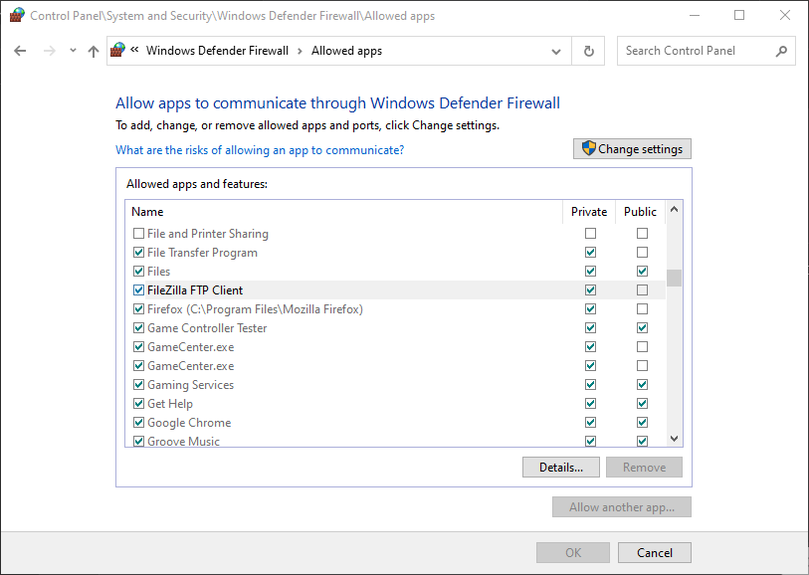Click the apps list scrollbar thumb
809x575 pixels.
pos(674,278)
